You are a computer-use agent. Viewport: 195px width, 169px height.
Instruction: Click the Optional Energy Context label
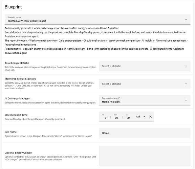coord(18,153)
